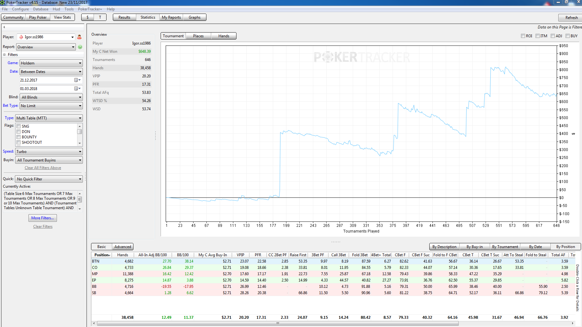This screenshot has height=327, width=582.
Task: Click the player profile icon beside Player
Action: coord(79,37)
